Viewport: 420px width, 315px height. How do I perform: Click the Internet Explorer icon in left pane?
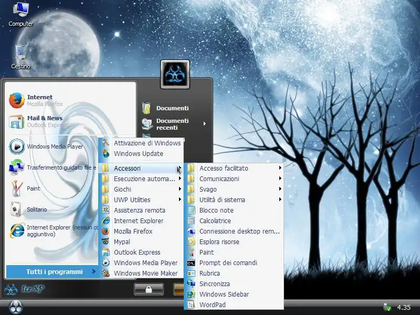pos(17,230)
